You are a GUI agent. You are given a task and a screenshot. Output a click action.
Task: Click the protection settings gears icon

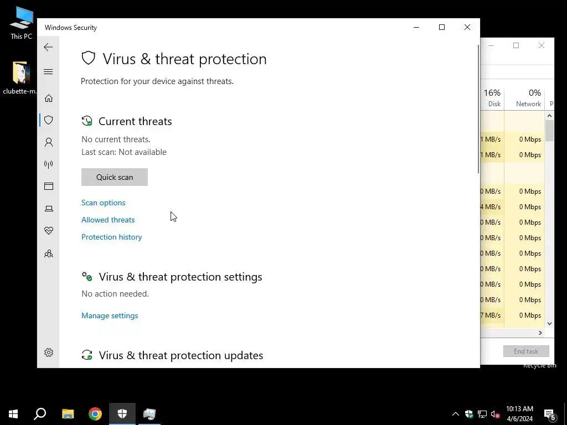click(x=87, y=277)
